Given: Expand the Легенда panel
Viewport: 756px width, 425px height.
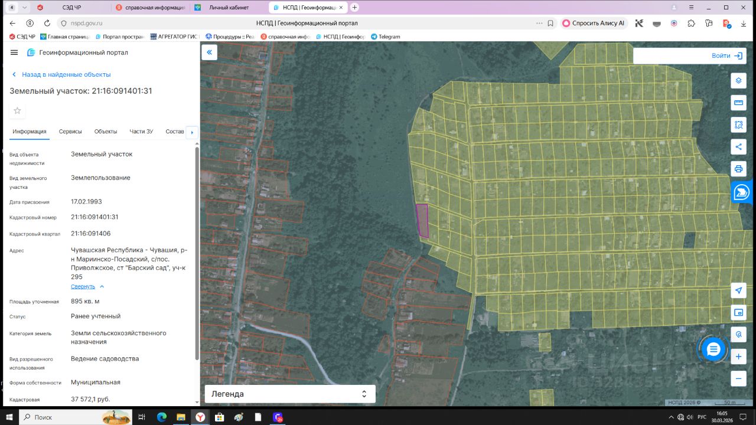Looking at the screenshot, I should click(364, 394).
